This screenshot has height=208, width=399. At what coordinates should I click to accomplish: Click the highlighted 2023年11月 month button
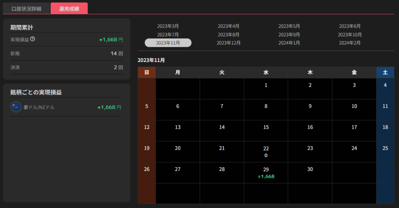168,43
